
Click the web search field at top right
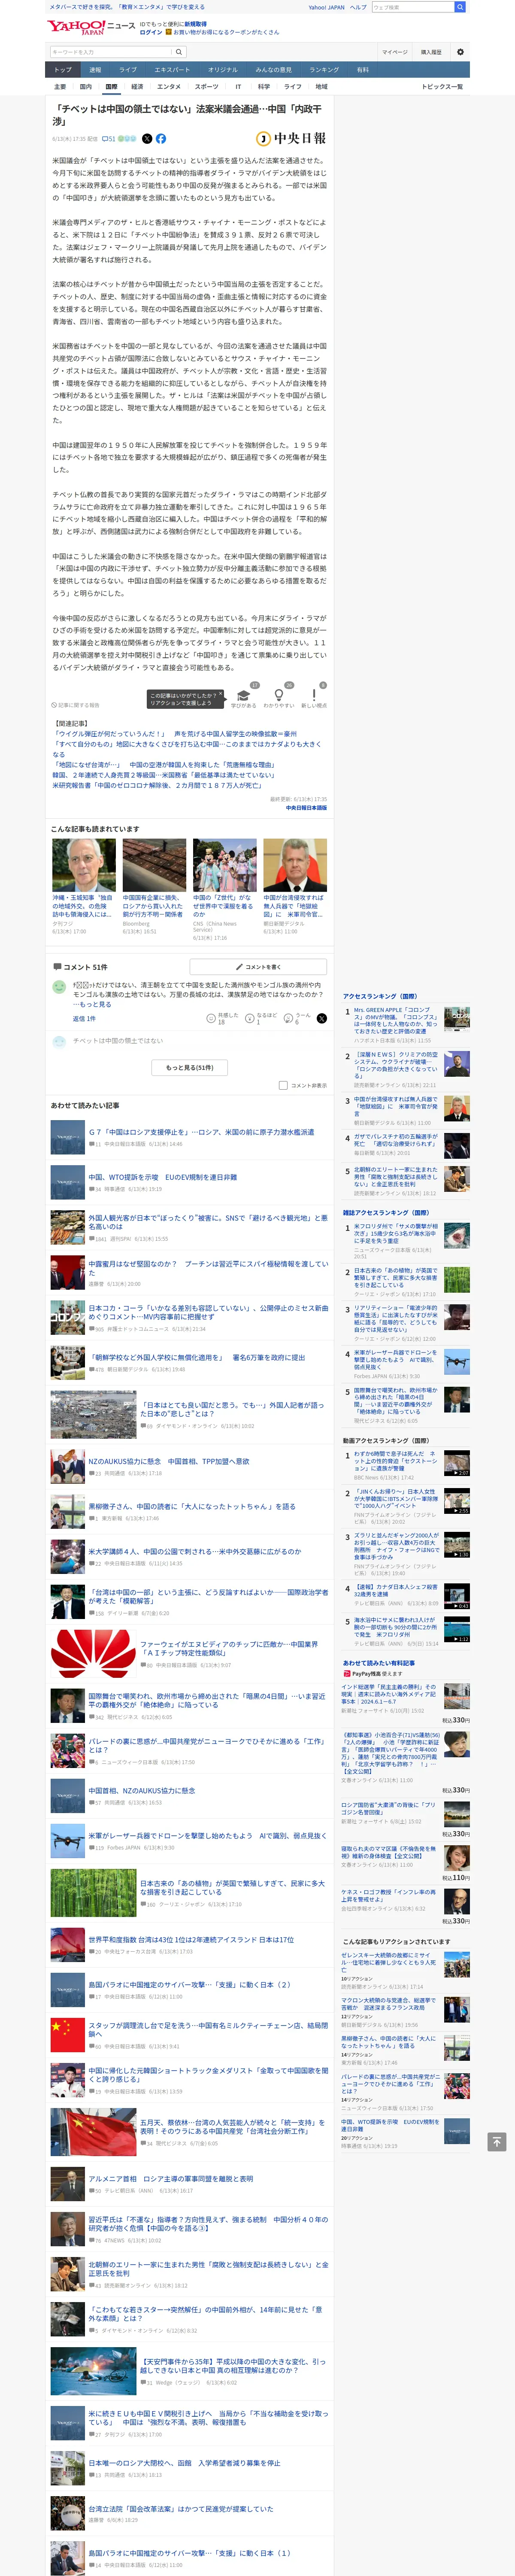(x=412, y=7)
